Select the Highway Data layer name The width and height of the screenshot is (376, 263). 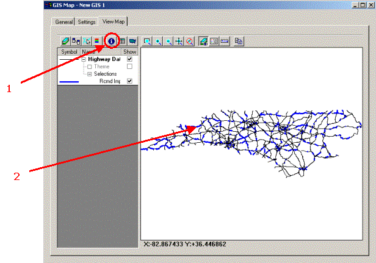tap(104, 59)
